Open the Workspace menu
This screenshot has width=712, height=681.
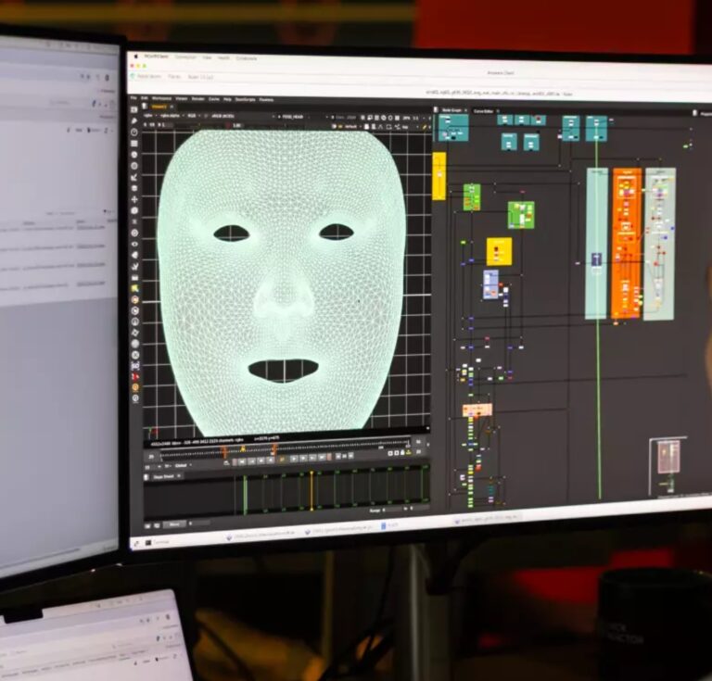point(161,98)
